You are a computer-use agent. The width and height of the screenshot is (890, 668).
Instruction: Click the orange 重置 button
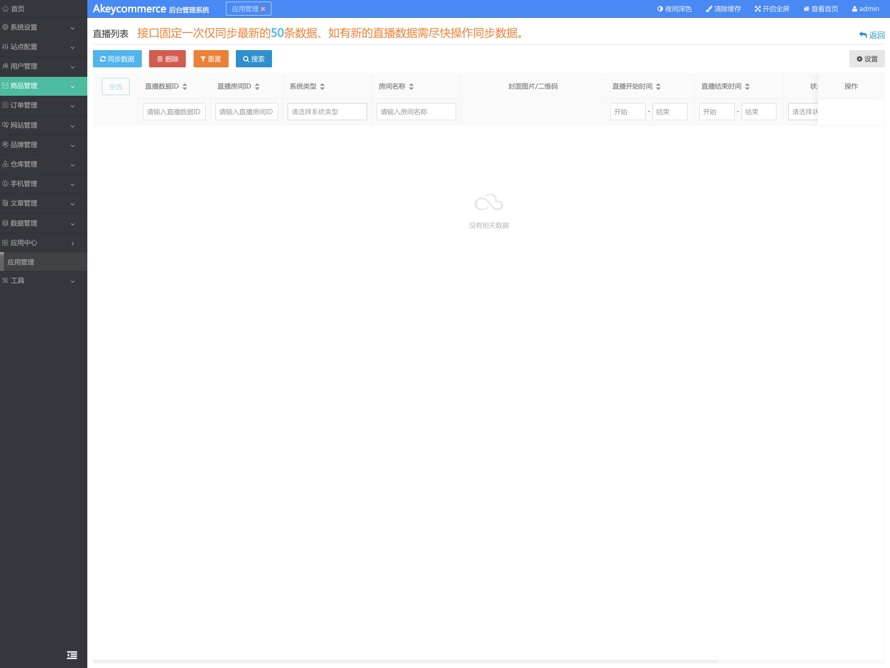pyautogui.click(x=211, y=58)
